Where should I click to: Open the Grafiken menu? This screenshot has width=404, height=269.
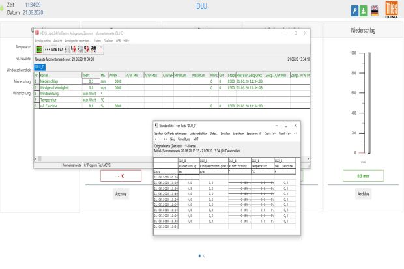point(107,40)
